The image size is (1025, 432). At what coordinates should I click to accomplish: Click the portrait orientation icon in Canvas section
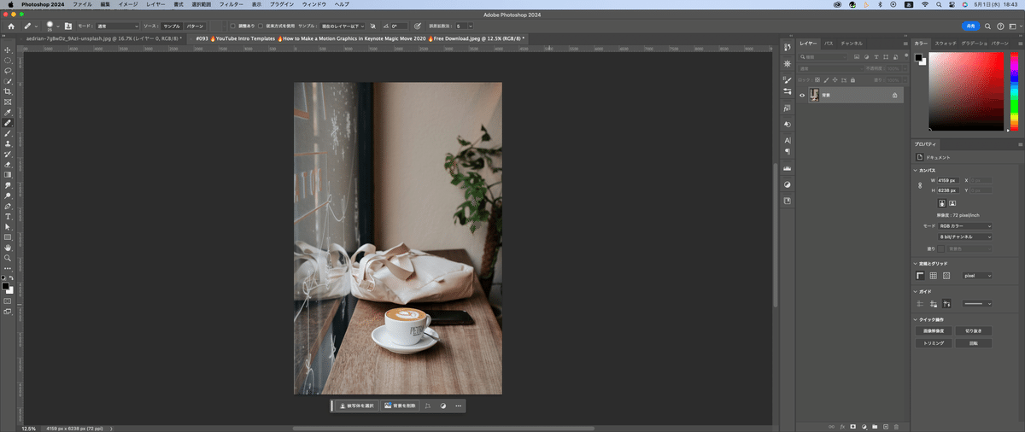940,203
